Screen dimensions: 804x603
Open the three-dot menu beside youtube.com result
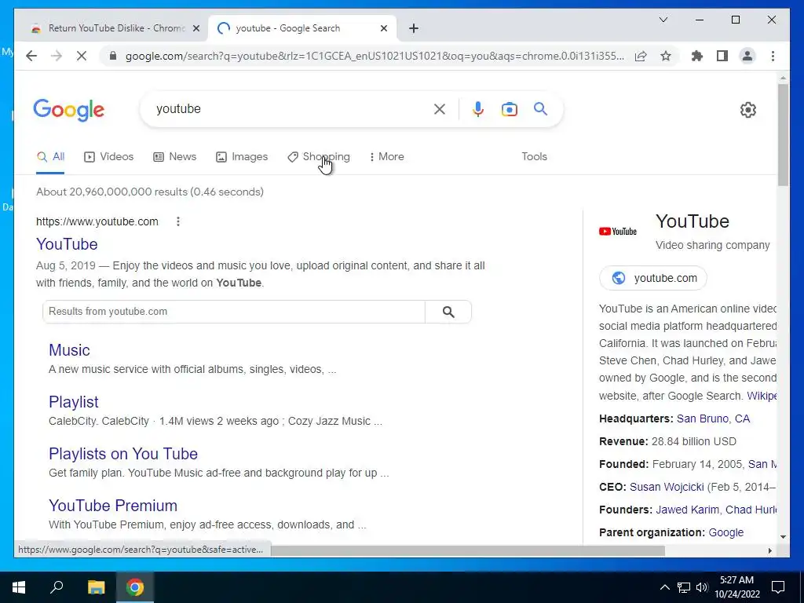tap(178, 221)
